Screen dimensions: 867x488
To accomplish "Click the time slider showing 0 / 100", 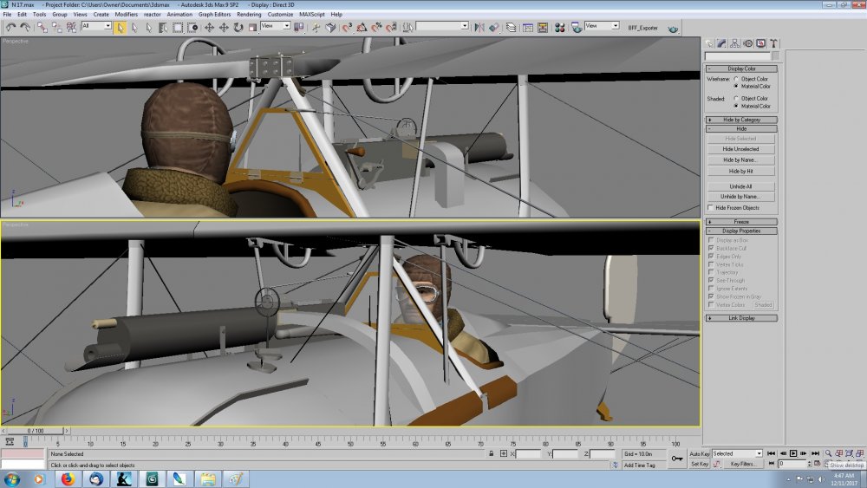I will click(36, 431).
